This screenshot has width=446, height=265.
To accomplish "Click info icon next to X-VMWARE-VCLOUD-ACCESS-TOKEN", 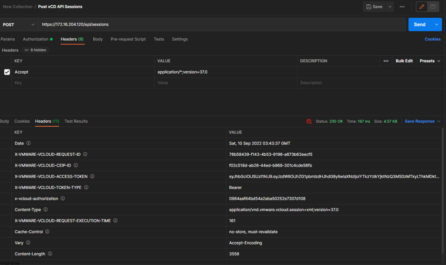I will [x=92, y=176].
